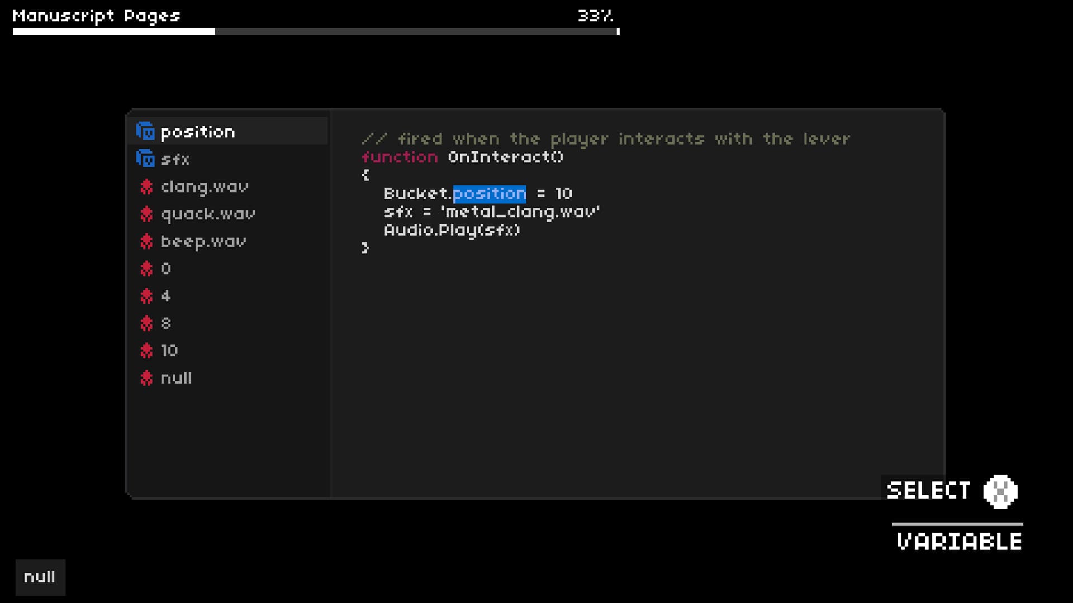The width and height of the screenshot is (1073, 603).
Task: Click the red bug icon next to quack.wav
Action: point(146,214)
